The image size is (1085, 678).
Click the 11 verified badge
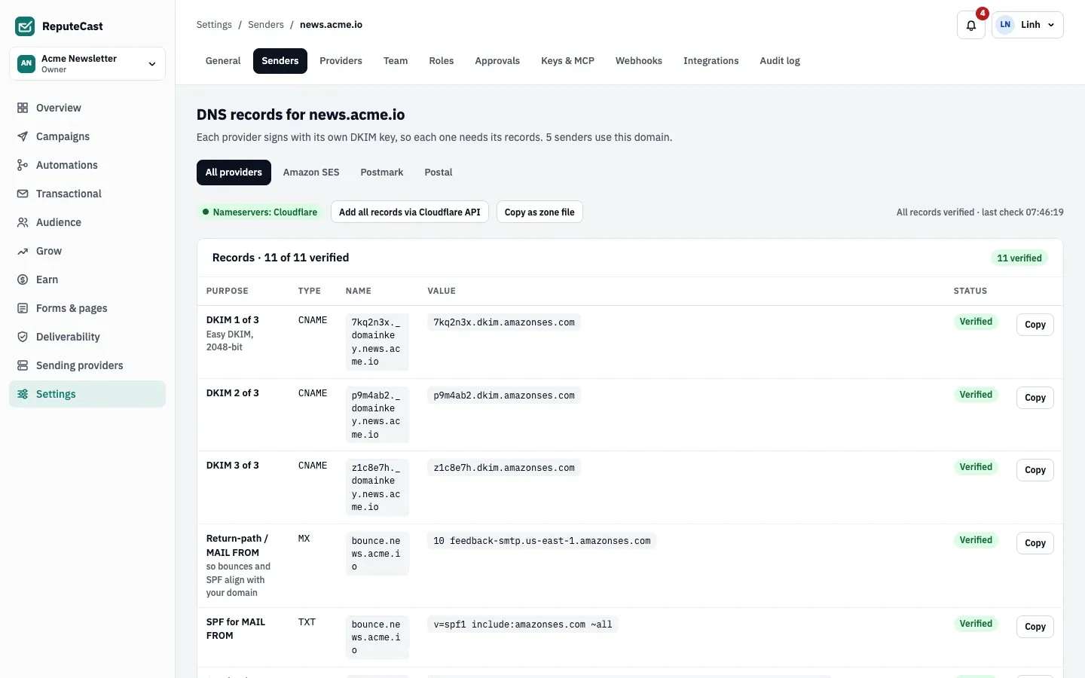coord(1019,258)
